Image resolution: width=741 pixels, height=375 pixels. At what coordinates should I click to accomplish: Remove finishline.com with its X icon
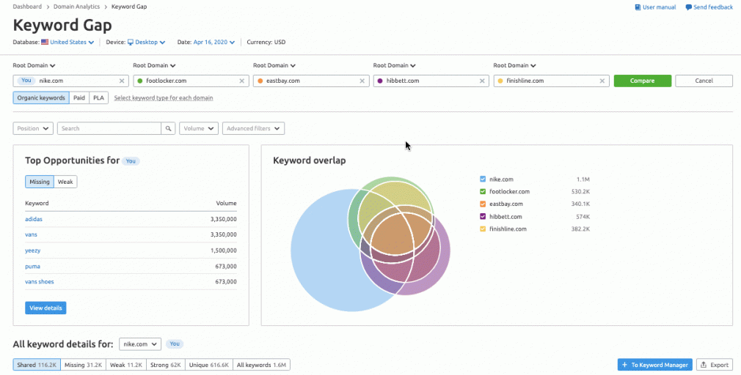click(x=602, y=81)
